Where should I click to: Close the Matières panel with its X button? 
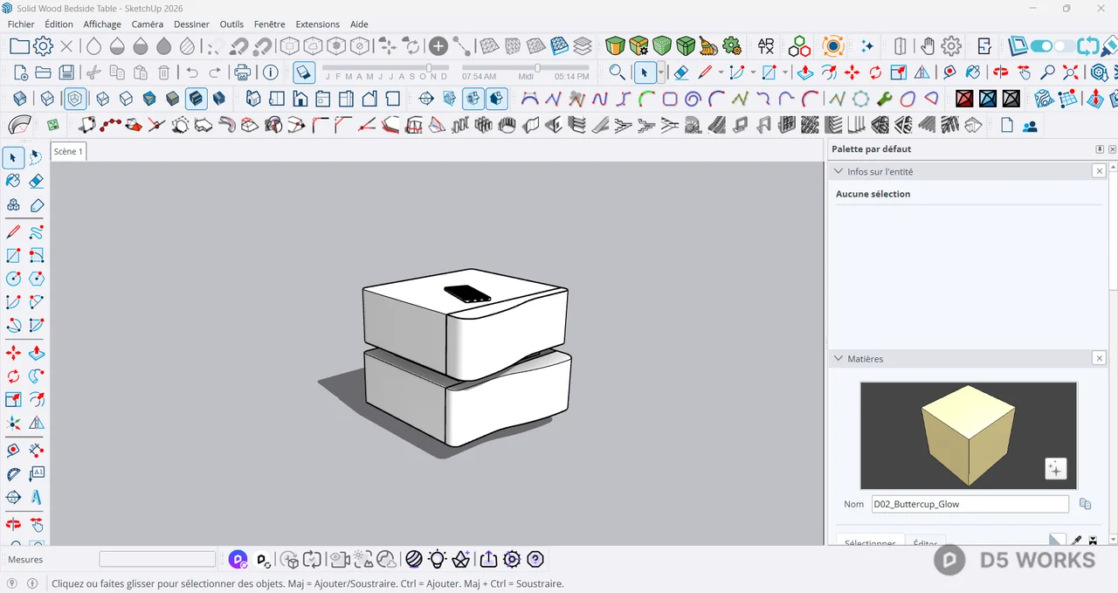[x=1100, y=359]
